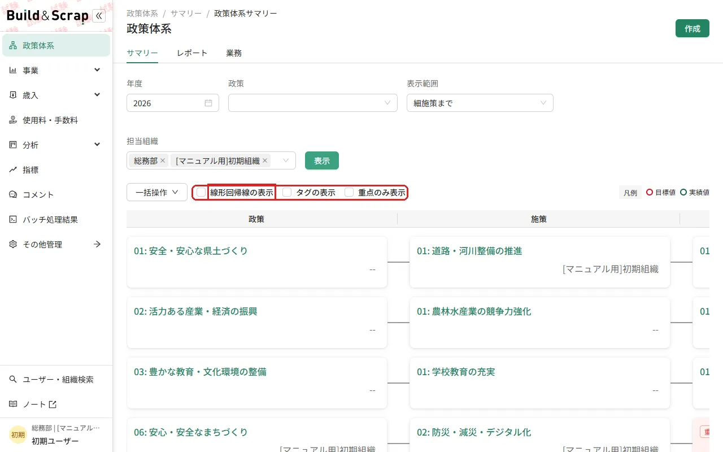Open バッチ処理結果 in the sidebar
The width and height of the screenshot is (723, 452).
[56, 220]
